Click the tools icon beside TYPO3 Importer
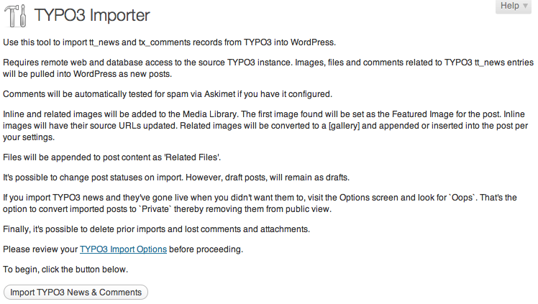The width and height of the screenshot is (538, 304). pos(16,16)
